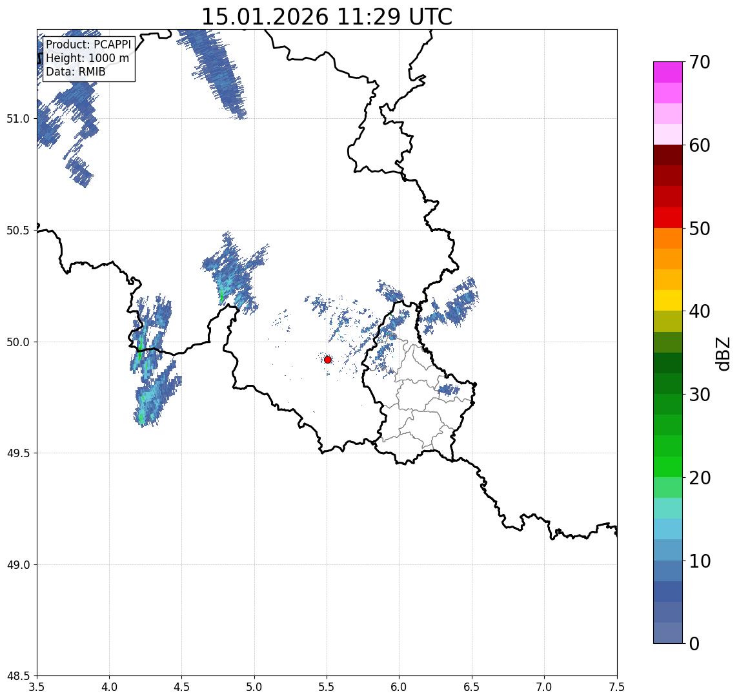This screenshot has height=700, width=739.
Task: Click latitude axis label 48.5
Action: [x=18, y=676]
